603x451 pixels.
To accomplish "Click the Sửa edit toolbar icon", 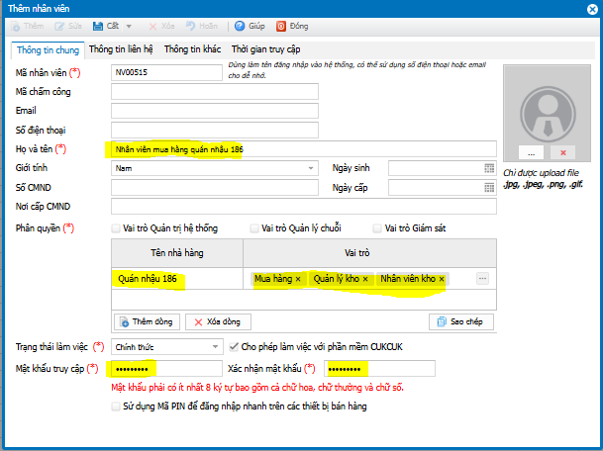I will pyautogui.click(x=59, y=26).
